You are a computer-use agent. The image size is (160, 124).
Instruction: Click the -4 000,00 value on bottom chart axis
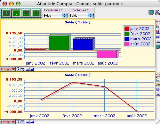pos(13,112)
